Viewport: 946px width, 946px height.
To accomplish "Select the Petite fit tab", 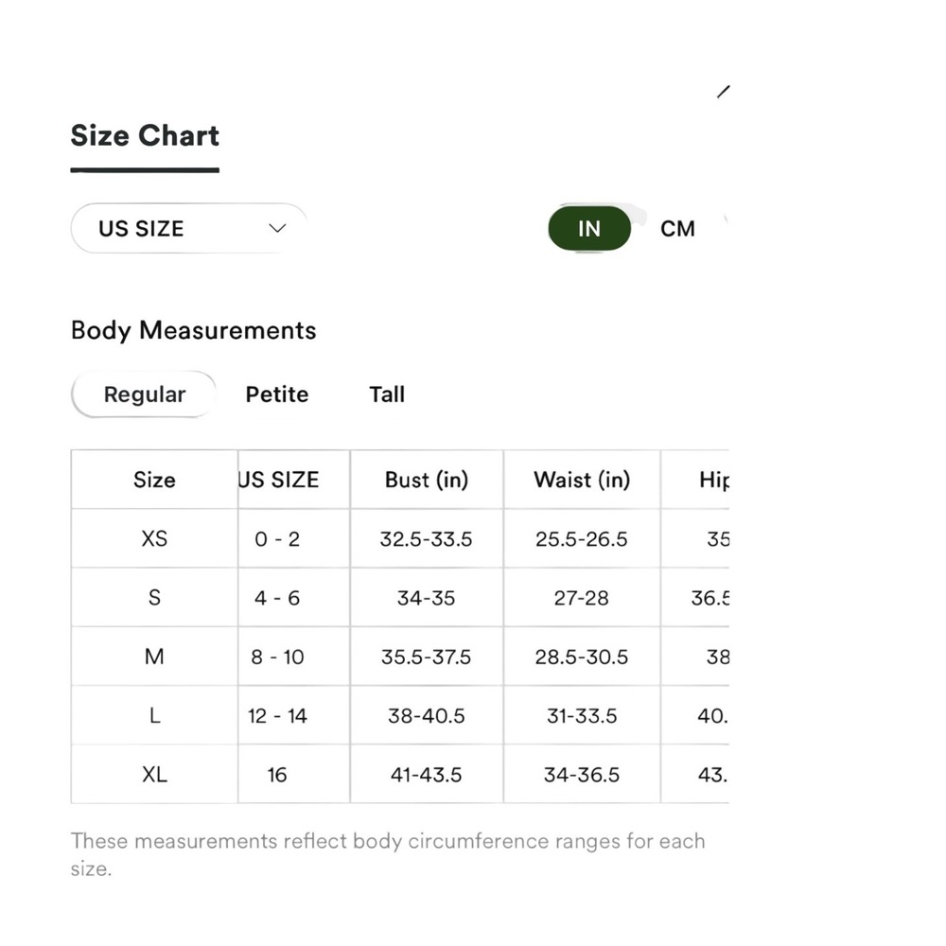I will pyautogui.click(x=277, y=394).
